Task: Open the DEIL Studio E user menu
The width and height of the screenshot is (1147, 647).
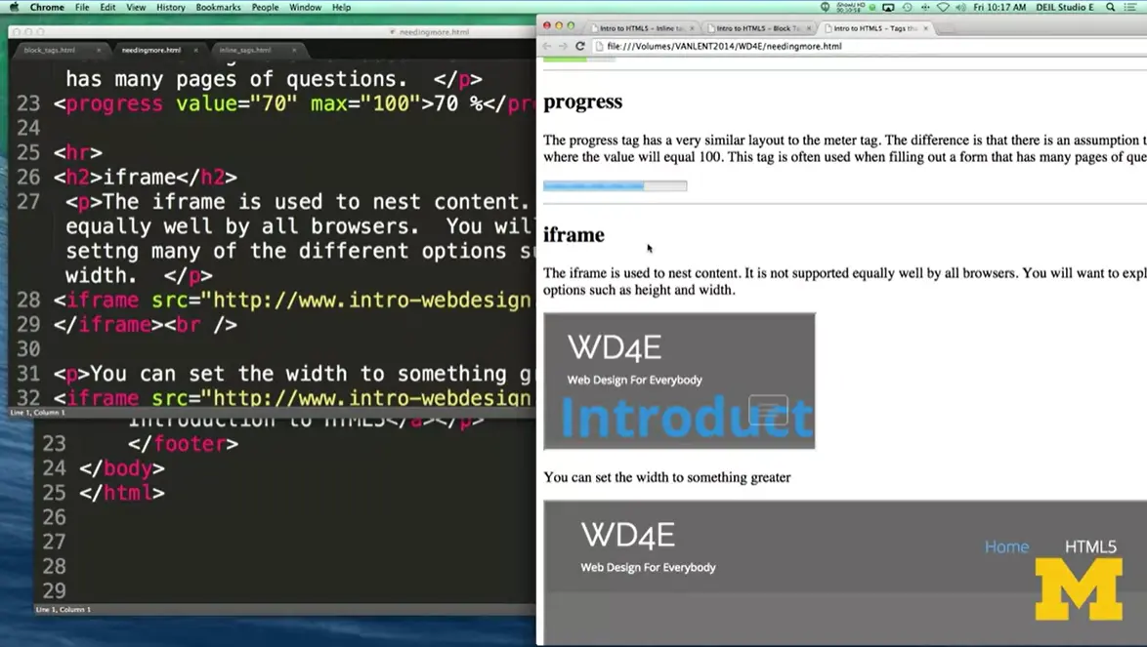Action: tap(1064, 7)
